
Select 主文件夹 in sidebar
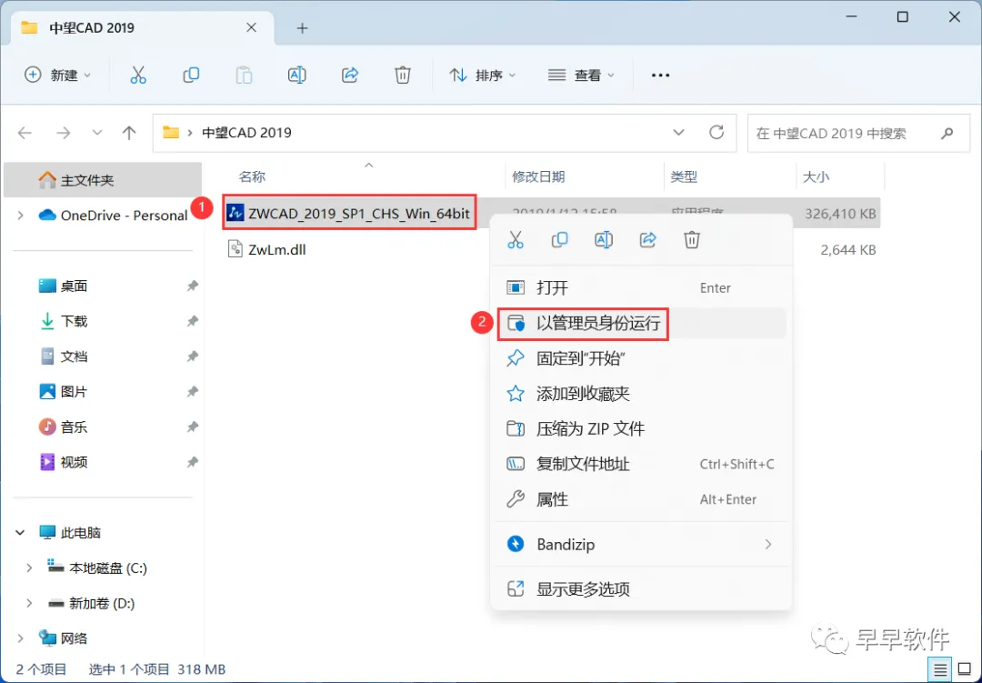[103, 180]
